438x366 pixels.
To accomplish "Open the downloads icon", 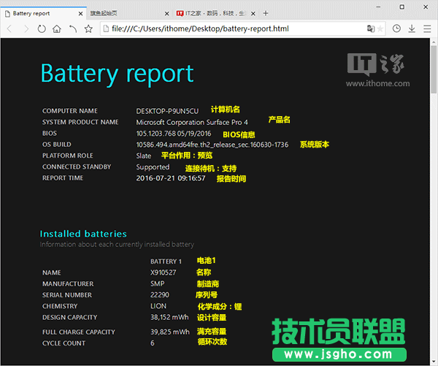I will click(x=412, y=28).
